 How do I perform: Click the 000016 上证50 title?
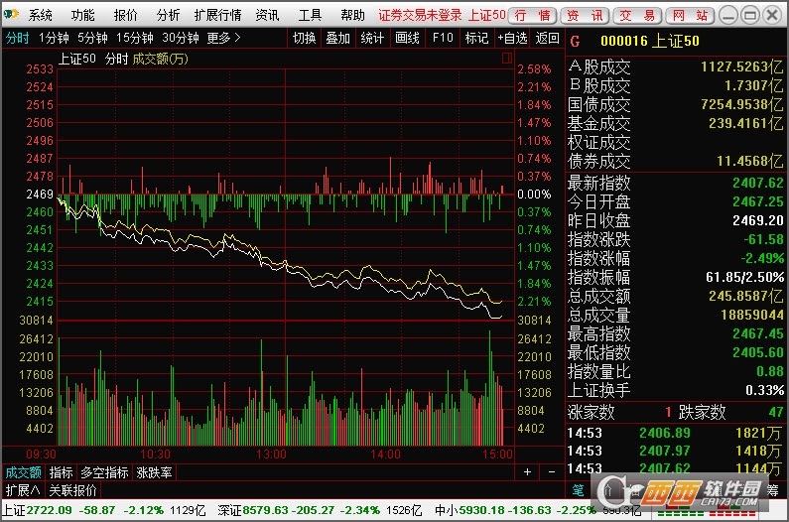(650, 41)
